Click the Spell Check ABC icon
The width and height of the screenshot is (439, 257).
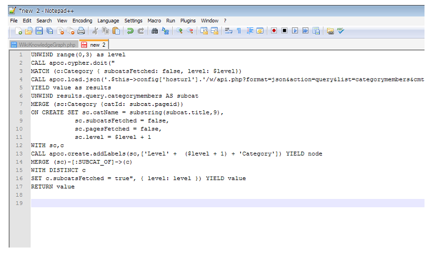click(340, 31)
